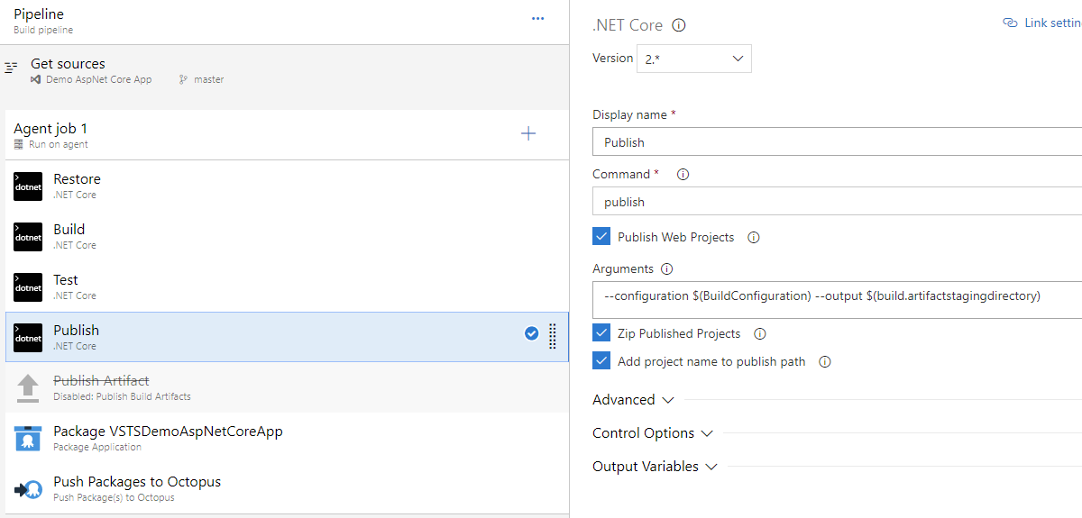Select the disabled Publish Artifact task
The height and width of the screenshot is (518, 1082).
point(287,388)
